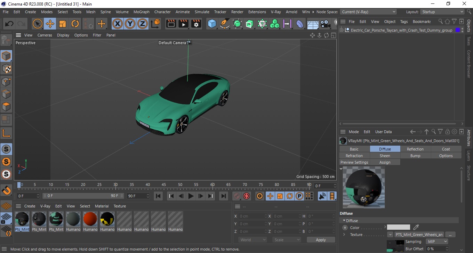Switch to Points mode
This screenshot has height=253, width=473.
[6, 81]
